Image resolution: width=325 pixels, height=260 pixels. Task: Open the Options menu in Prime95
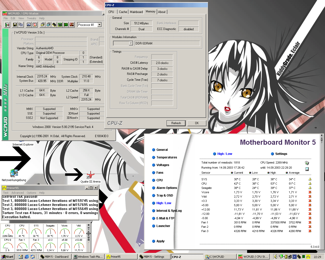pyautogui.click(x=31, y=193)
